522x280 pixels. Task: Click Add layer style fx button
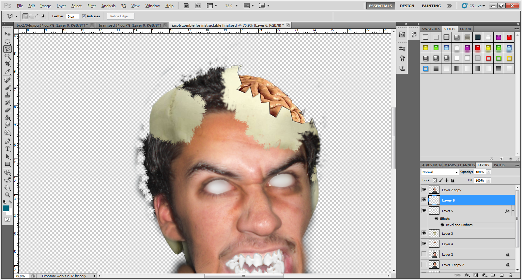pyautogui.click(x=467, y=275)
